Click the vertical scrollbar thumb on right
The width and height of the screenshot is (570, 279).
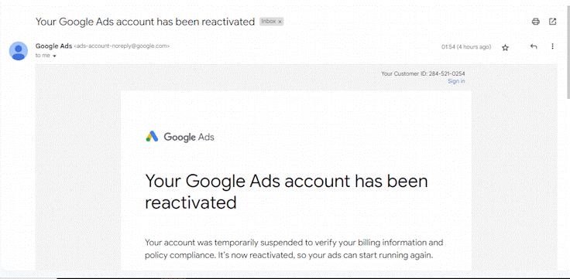coord(568,51)
